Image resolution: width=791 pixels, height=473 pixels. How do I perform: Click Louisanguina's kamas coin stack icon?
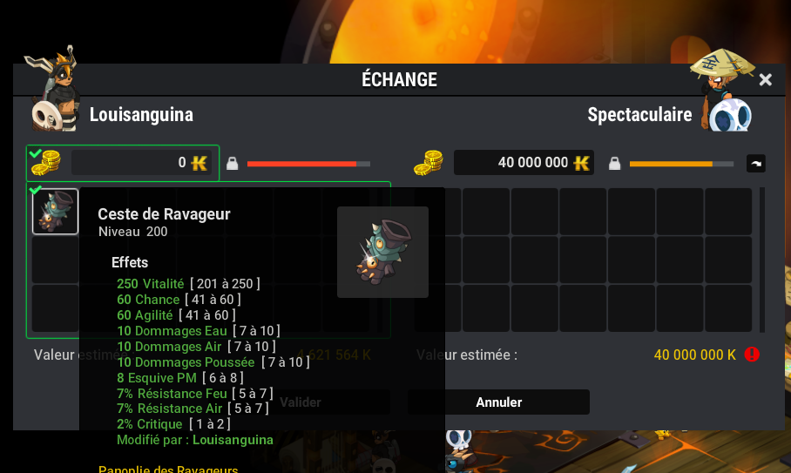[x=46, y=163]
